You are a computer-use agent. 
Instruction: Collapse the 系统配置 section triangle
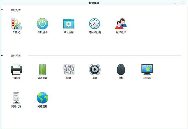click(x=2, y=10)
